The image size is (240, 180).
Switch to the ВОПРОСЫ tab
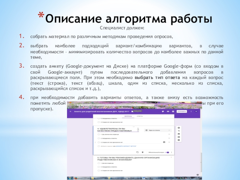click(128, 116)
